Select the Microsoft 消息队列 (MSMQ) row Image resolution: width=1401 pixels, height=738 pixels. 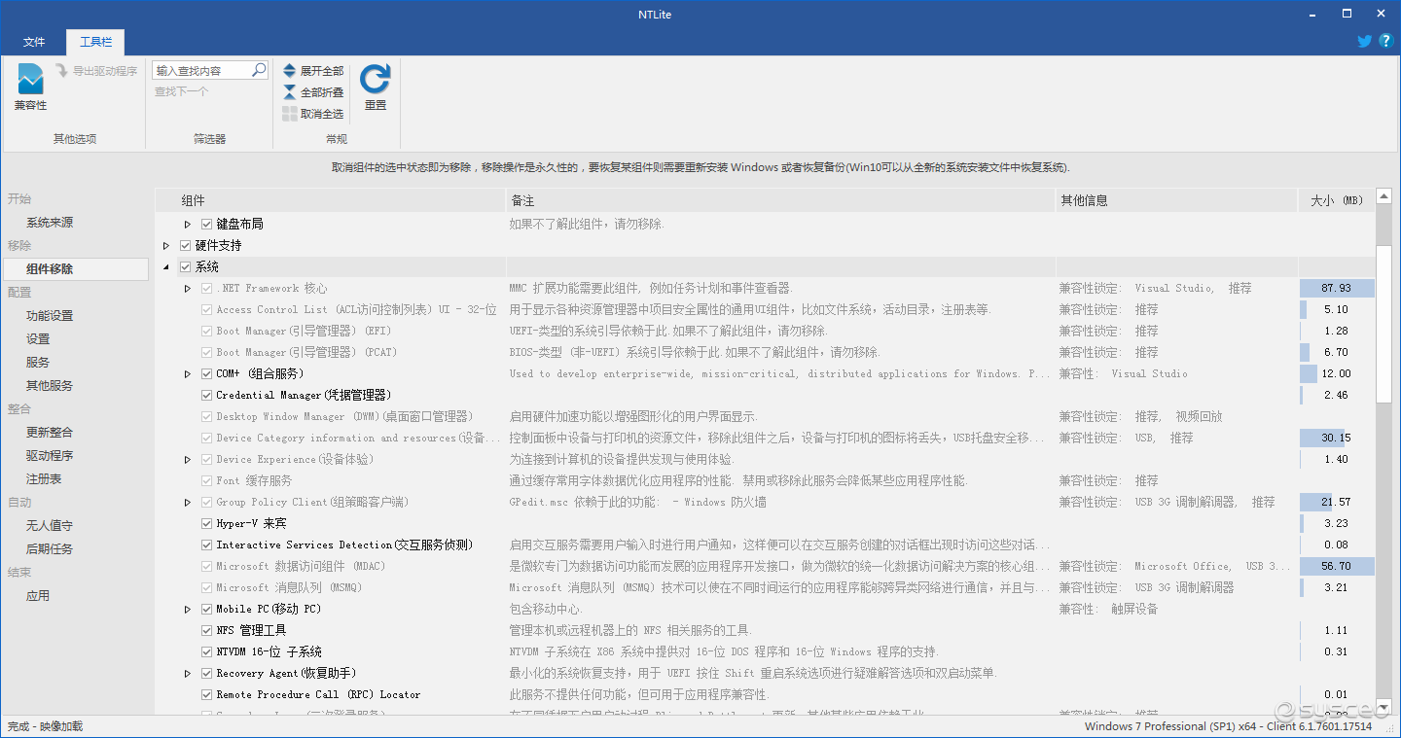765,588
